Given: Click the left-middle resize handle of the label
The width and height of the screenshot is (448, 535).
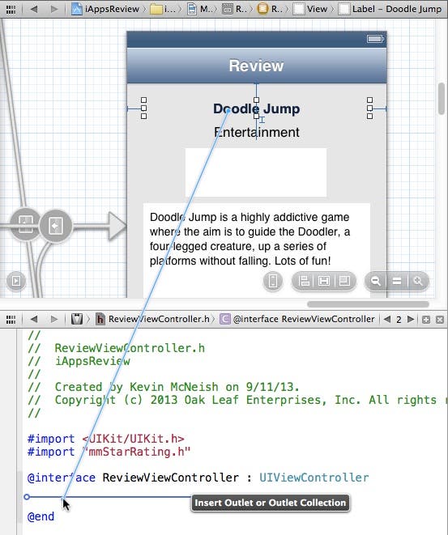Looking at the screenshot, I should point(143,108).
